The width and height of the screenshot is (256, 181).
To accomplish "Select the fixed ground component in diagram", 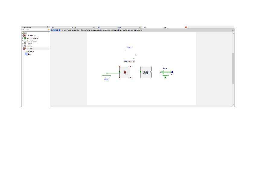I will (107, 75).
